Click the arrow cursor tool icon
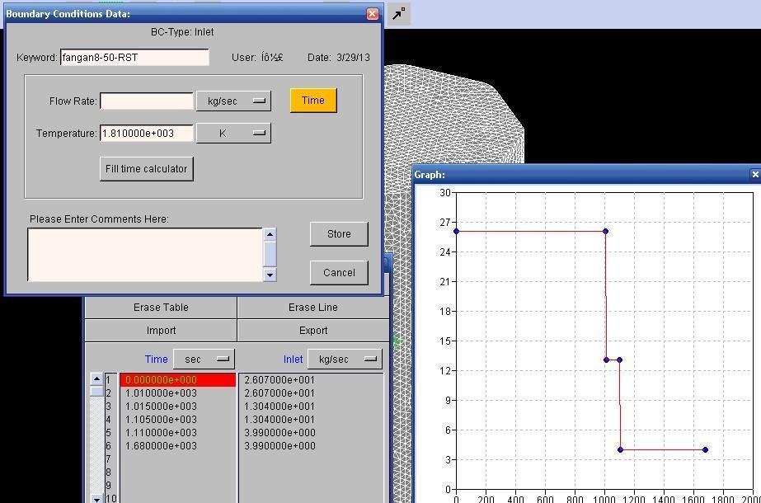Viewport: 761px width, 503px height. [399, 14]
